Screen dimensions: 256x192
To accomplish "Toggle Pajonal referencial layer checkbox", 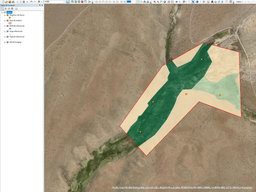I will click(x=7, y=37).
